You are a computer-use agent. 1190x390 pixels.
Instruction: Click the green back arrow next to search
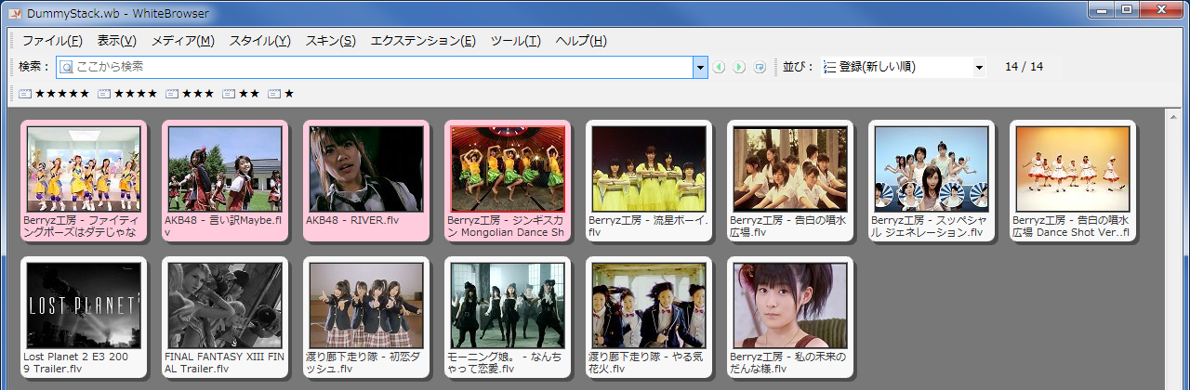coord(719,68)
